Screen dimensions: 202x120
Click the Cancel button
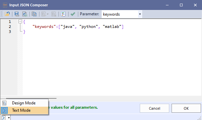tap(155, 108)
